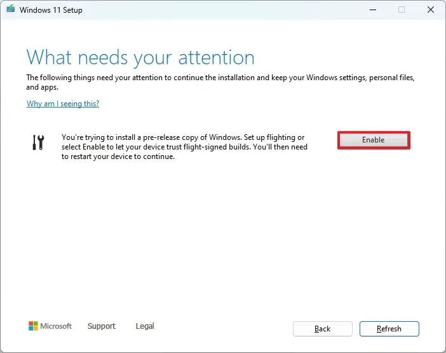Click the Microsoft logo
The height and width of the screenshot is (353, 446).
(x=50, y=326)
